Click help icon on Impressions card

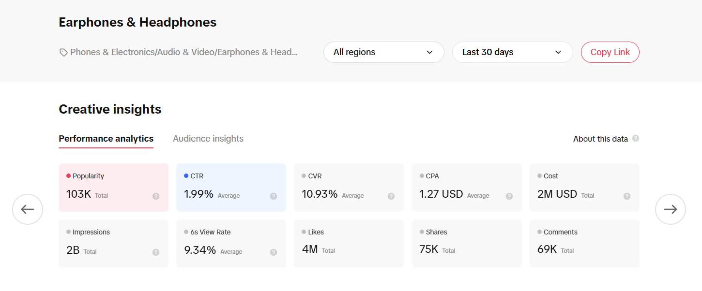(x=156, y=252)
